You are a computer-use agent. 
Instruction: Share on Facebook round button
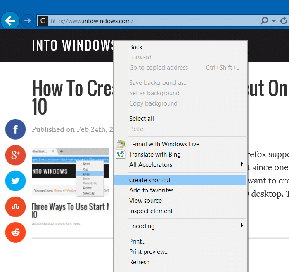point(16,129)
